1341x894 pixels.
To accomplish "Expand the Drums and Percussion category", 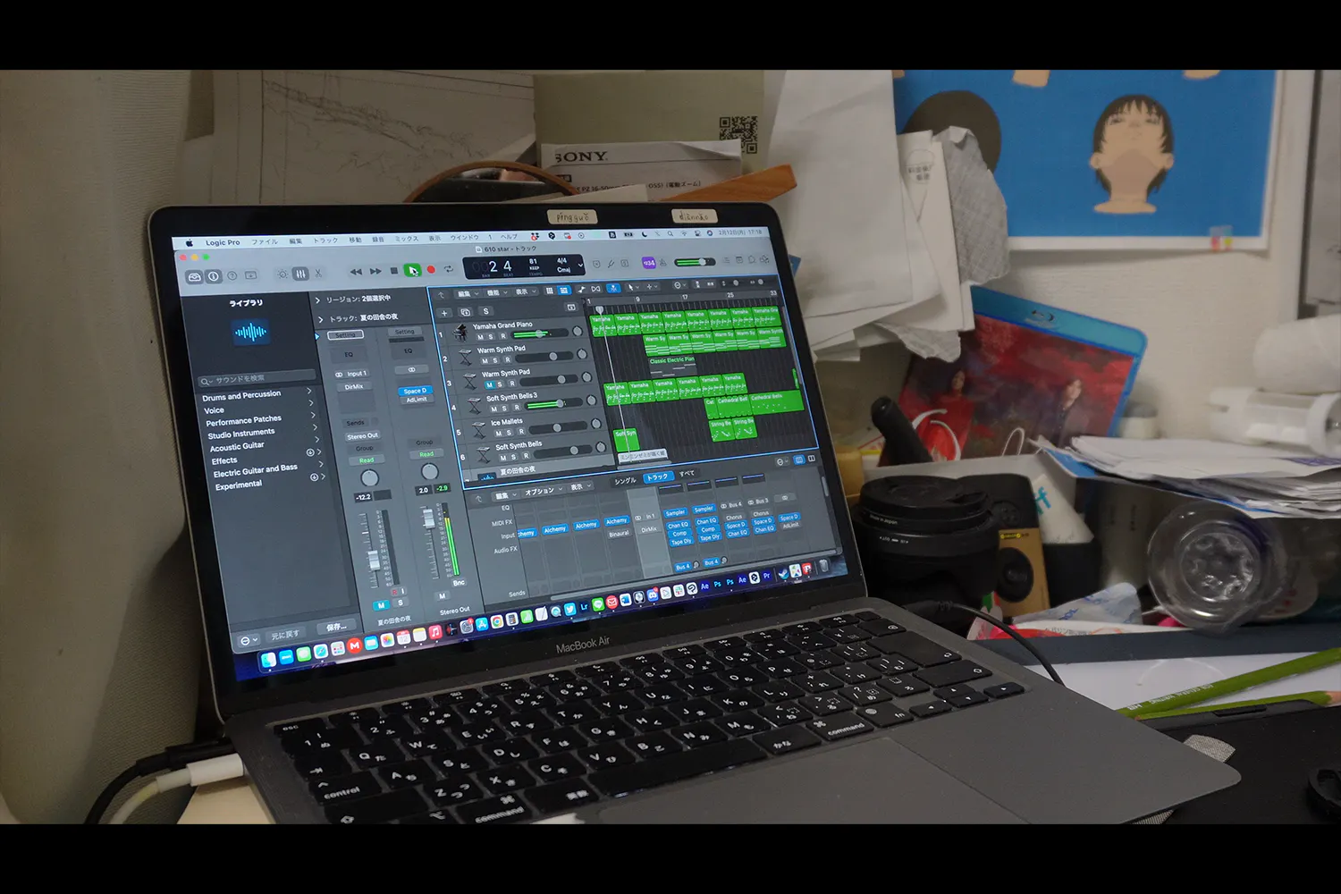I will click(x=310, y=392).
